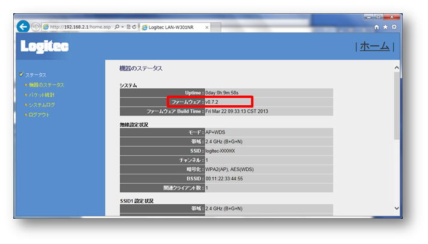
Task: Open a new blank tab
Action: click(216, 27)
